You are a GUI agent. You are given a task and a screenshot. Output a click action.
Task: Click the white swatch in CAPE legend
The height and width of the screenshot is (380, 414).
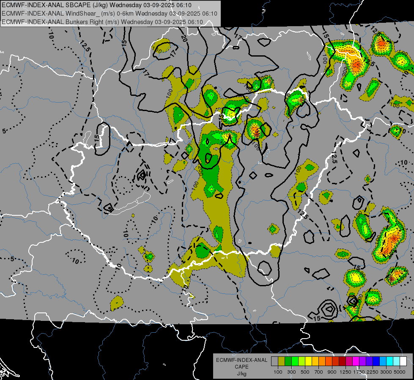pos(403,361)
